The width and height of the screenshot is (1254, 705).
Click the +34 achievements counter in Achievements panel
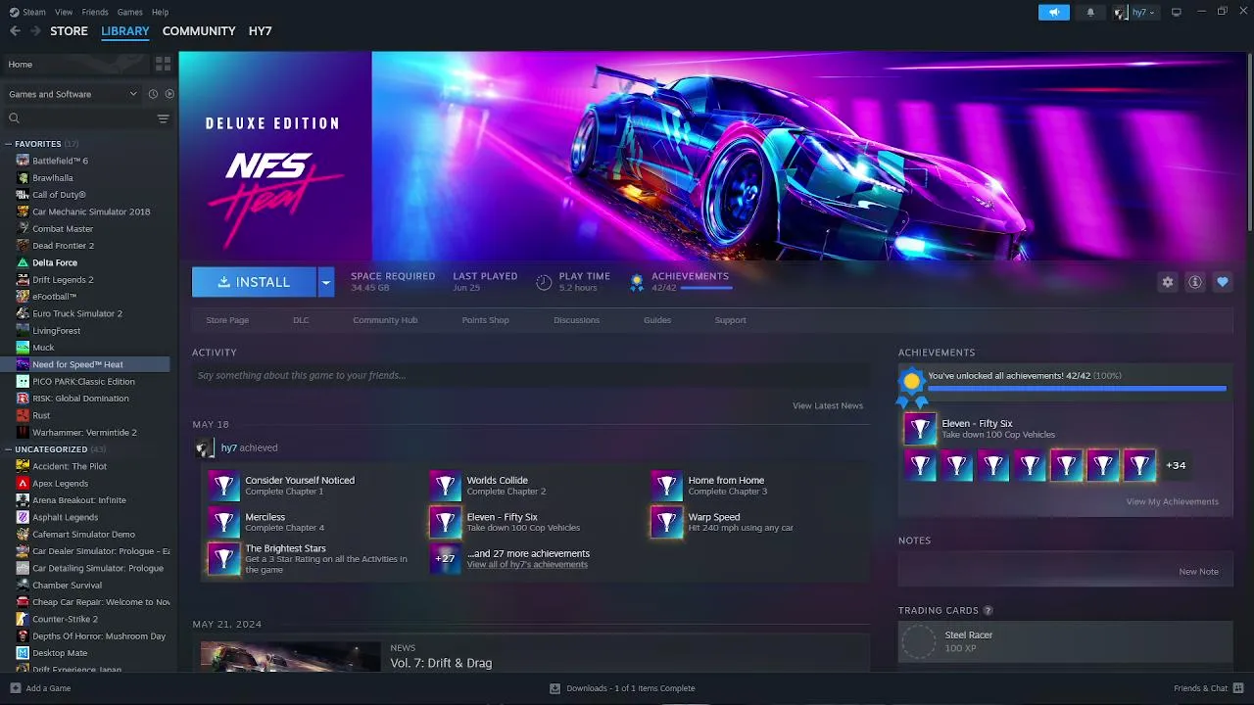(1176, 465)
